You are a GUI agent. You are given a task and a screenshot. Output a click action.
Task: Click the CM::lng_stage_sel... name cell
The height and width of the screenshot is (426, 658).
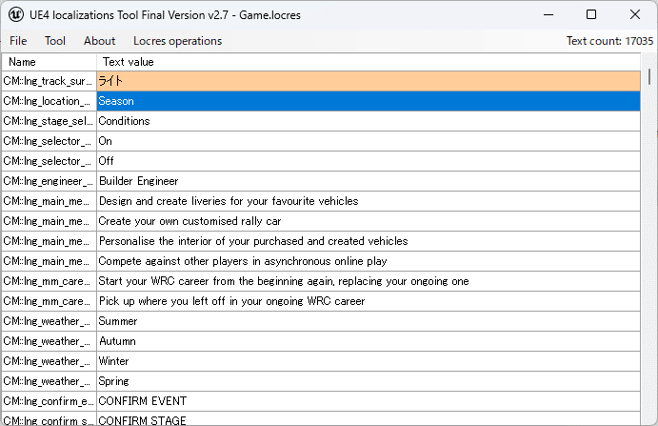[50, 121]
